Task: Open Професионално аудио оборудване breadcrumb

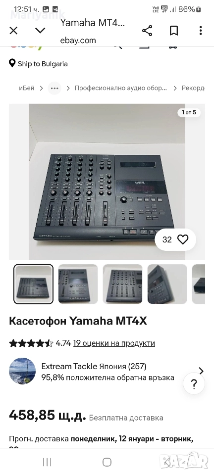Action: [121, 88]
